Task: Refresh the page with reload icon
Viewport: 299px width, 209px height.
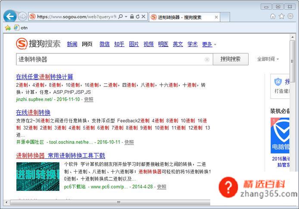Action: [138, 17]
